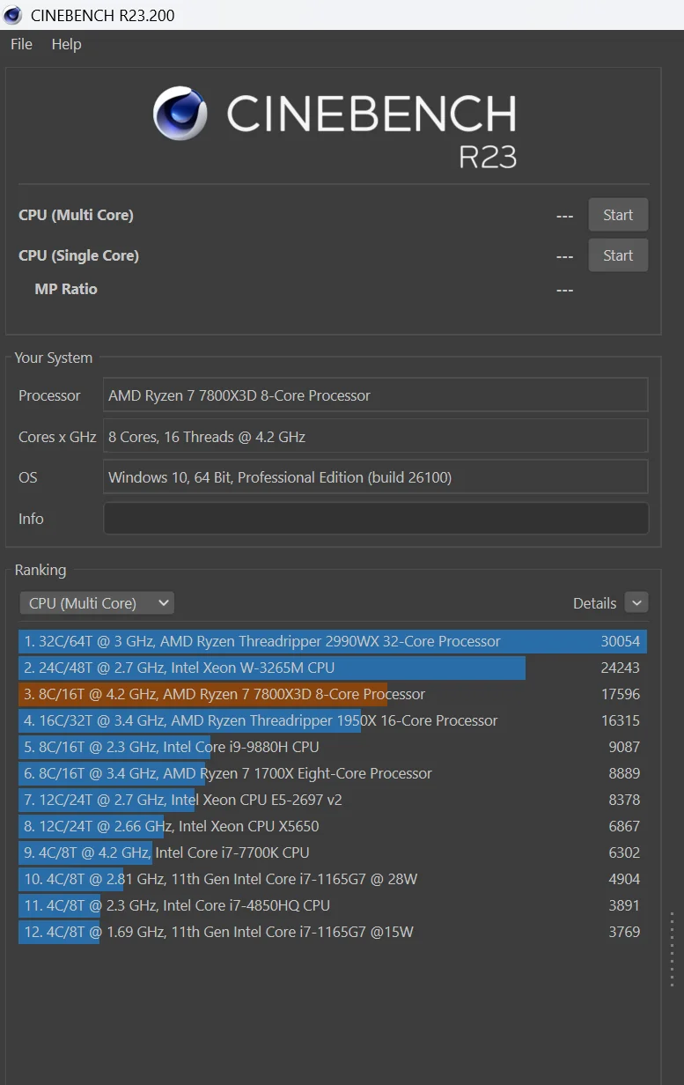Select the Ryzen 7 1700X ranking row
The height and width of the screenshot is (1085, 684).
[333, 773]
